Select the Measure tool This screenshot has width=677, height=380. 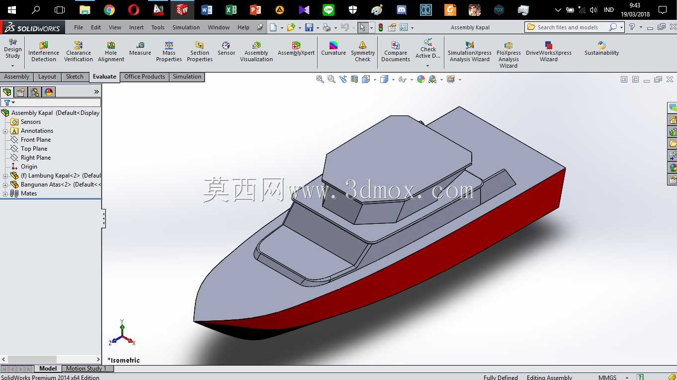140,49
